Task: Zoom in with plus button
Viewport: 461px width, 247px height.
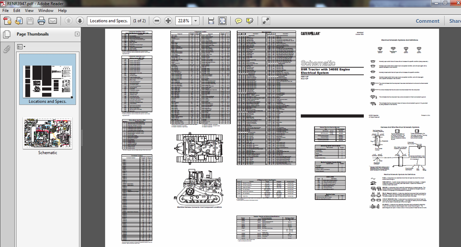Action: tap(168, 21)
